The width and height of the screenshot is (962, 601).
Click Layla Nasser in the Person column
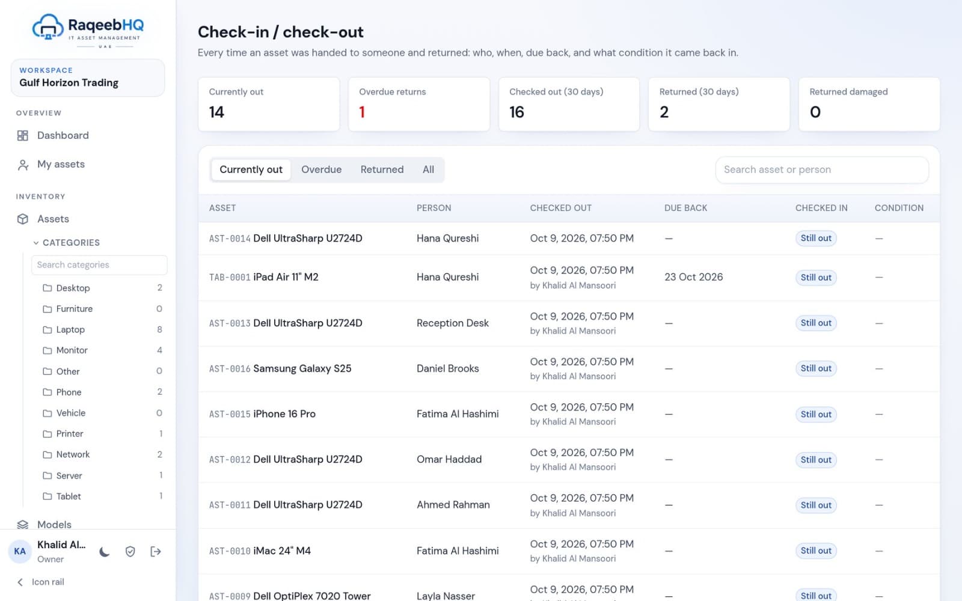pos(446,596)
